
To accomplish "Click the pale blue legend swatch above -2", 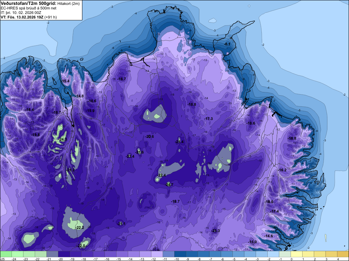I will [x=273, y=254].
